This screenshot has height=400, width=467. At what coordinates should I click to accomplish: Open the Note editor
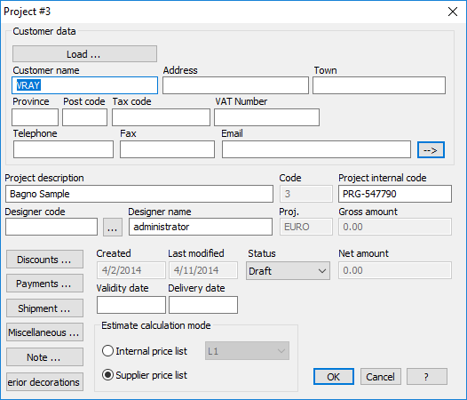(44, 356)
